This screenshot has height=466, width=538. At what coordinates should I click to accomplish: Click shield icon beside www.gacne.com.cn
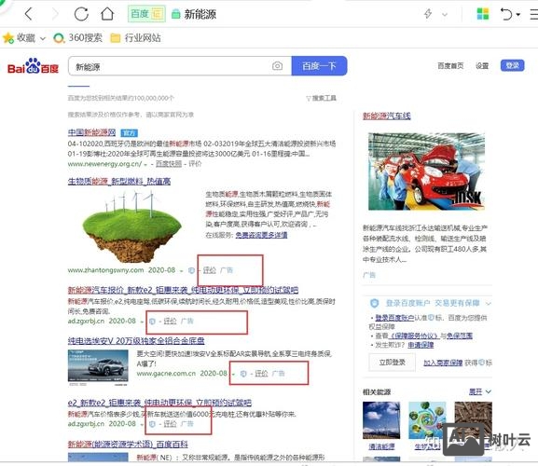pyautogui.click(x=243, y=374)
